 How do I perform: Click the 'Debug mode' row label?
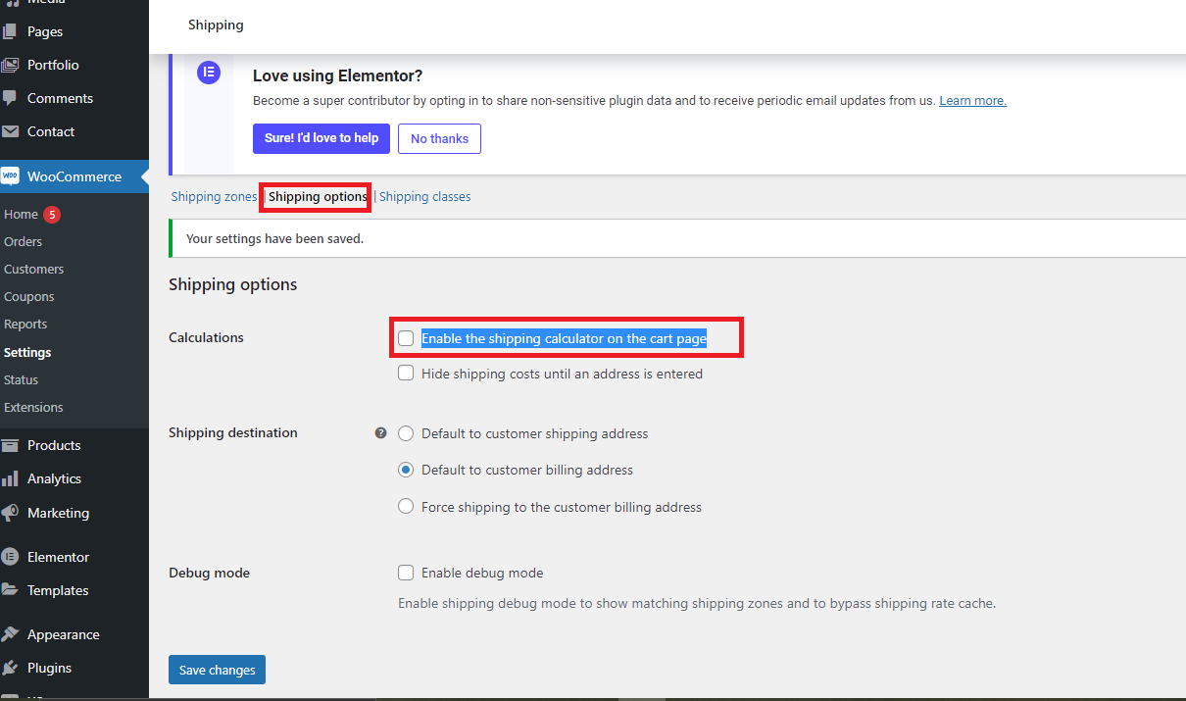pos(209,573)
